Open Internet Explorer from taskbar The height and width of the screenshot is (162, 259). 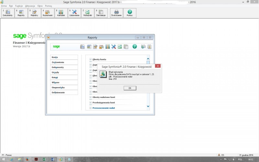coord(11,159)
